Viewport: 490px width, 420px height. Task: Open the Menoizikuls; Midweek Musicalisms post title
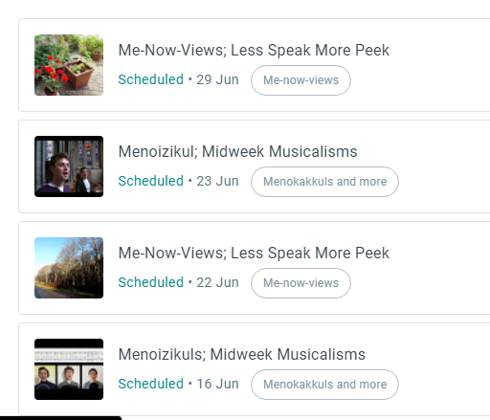pos(242,354)
